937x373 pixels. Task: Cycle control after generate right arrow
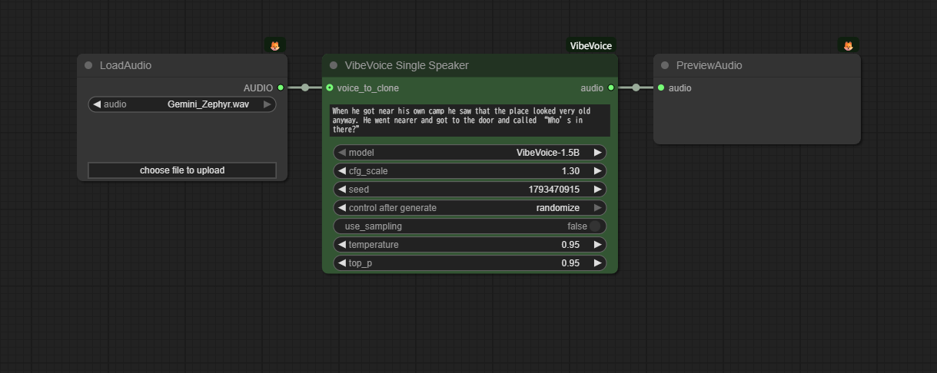coord(597,208)
